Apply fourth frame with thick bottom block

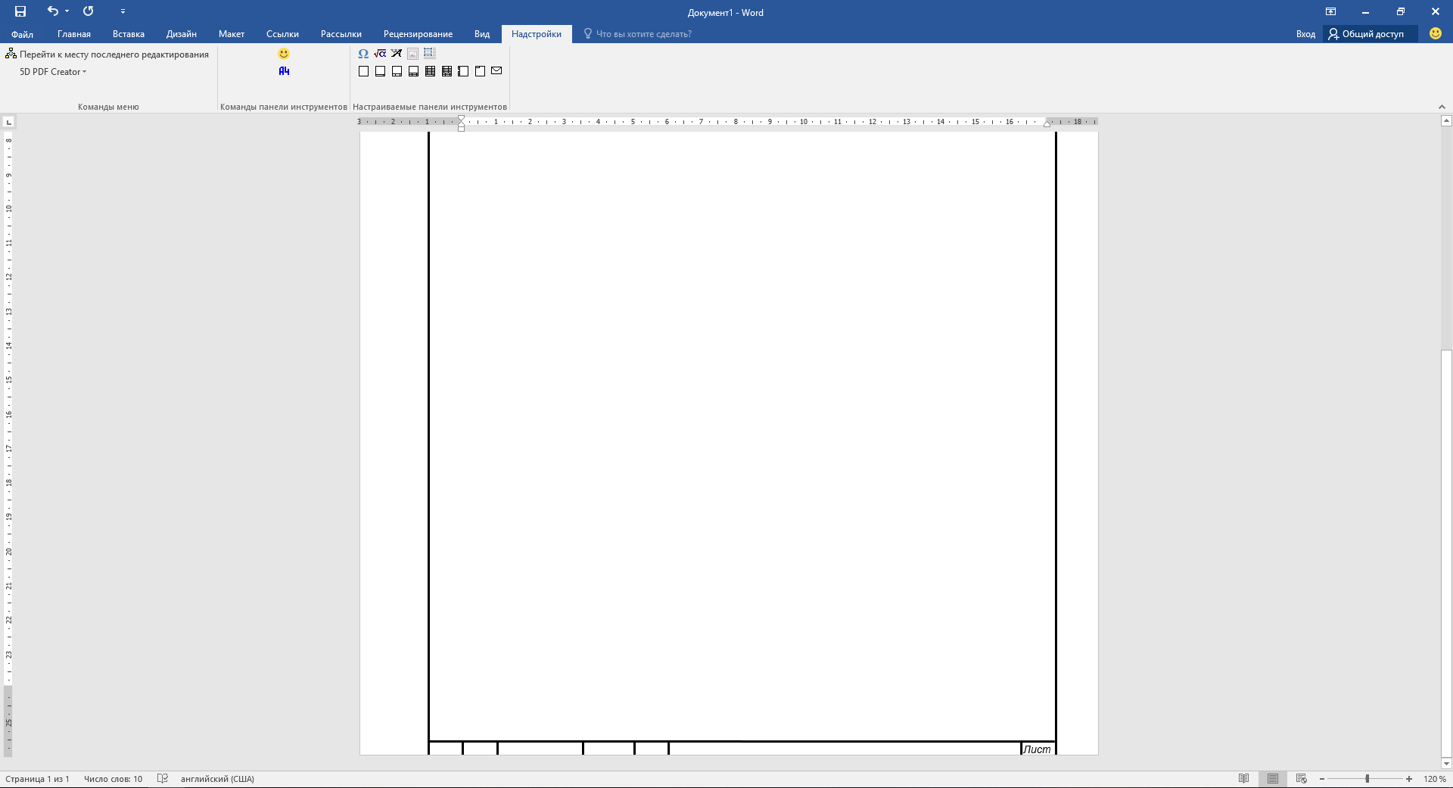413,71
